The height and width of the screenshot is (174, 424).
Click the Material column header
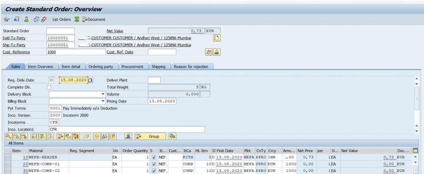click(x=49, y=150)
